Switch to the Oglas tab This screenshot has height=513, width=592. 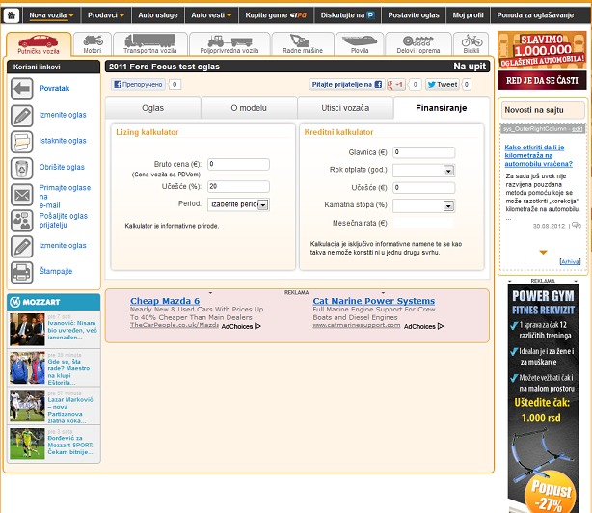tap(153, 108)
